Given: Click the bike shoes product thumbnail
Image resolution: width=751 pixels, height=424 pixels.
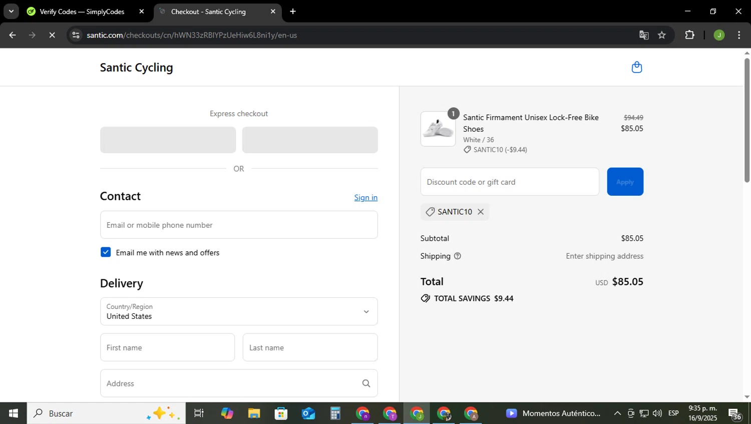Looking at the screenshot, I should tap(438, 129).
